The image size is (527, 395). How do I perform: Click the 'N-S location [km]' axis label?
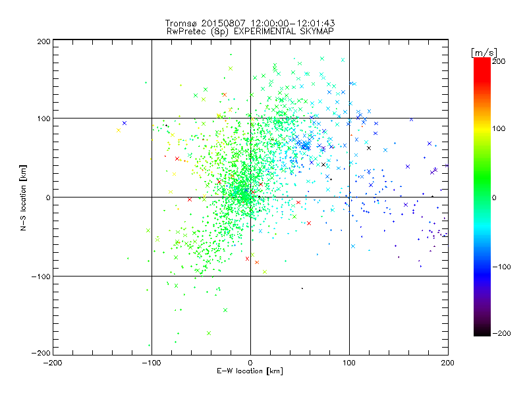point(23,198)
